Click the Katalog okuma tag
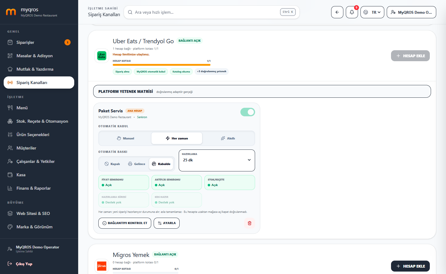The height and width of the screenshot is (274, 446). pos(181,72)
